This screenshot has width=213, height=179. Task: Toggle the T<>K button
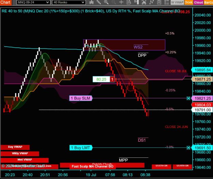(189, 2)
